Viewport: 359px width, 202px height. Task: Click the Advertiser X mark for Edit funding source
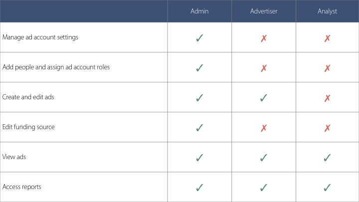[x=263, y=128]
